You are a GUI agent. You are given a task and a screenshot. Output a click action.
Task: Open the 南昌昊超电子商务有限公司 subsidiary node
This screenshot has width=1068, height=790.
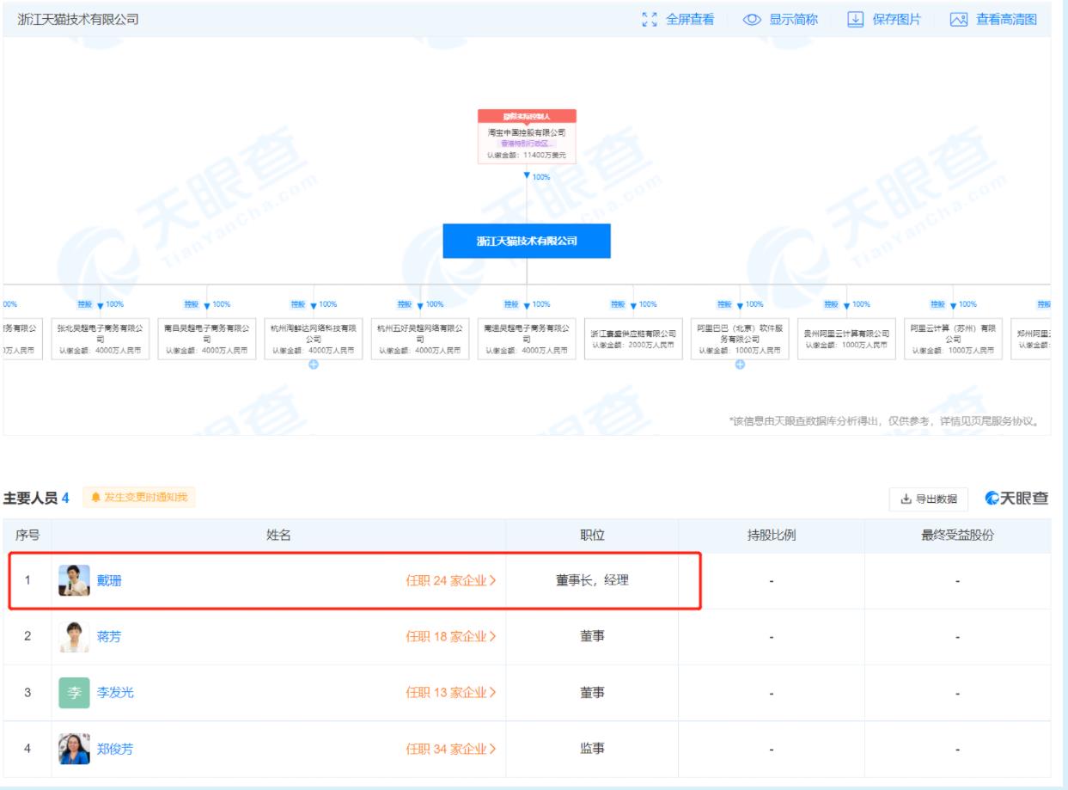(x=207, y=337)
